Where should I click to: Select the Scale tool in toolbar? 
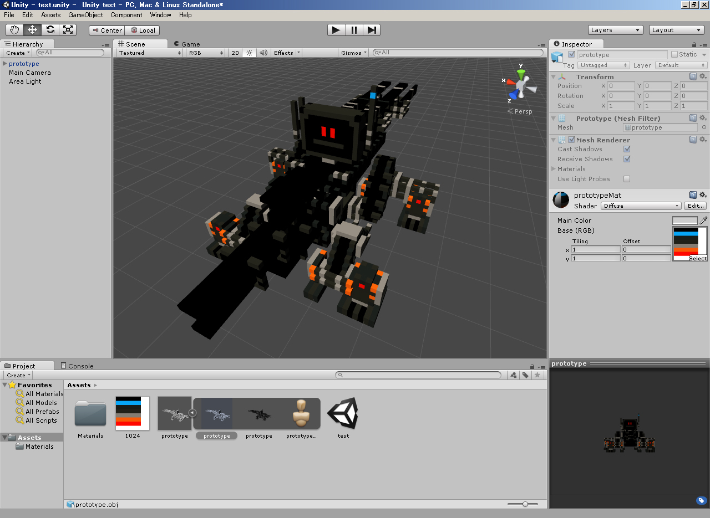click(67, 30)
